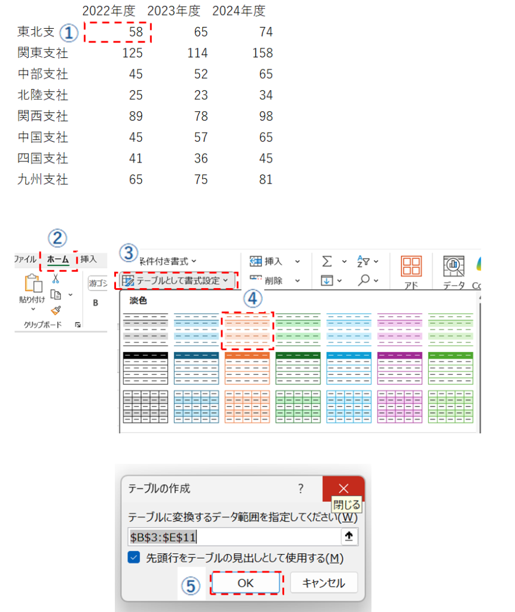Select cell with value 58
Image resolution: width=515 pixels, height=612 pixels.
click(117, 32)
